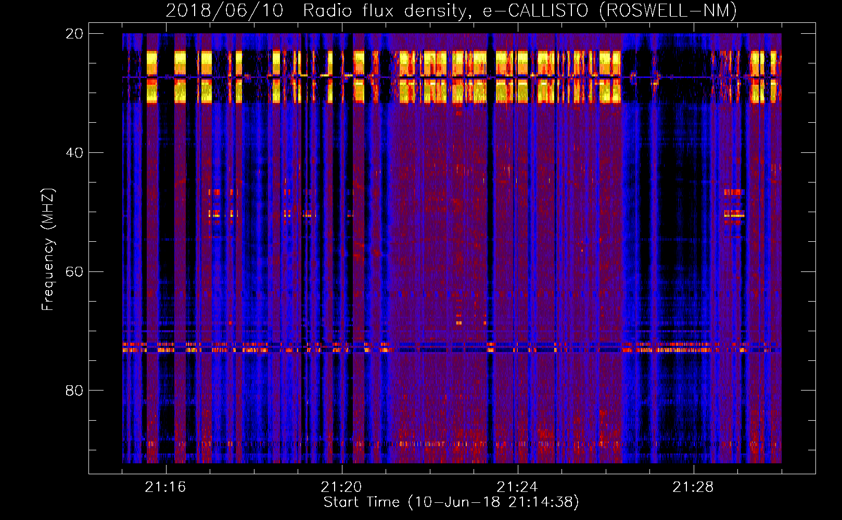This screenshot has width=842, height=520.
Task: Click the plot title '2018/06/10 Radio flux density, e-CALLISTO (ROSWELL-NM)'
Action: (x=451, y=10)
